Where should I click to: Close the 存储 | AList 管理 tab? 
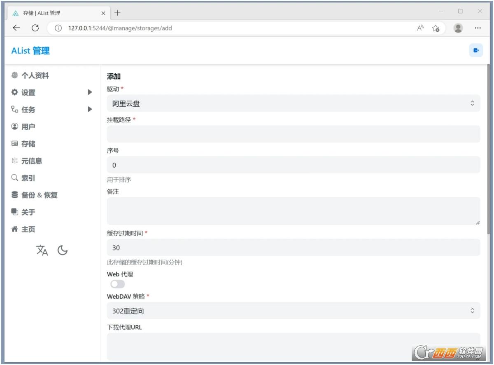(x=103, y=13)
